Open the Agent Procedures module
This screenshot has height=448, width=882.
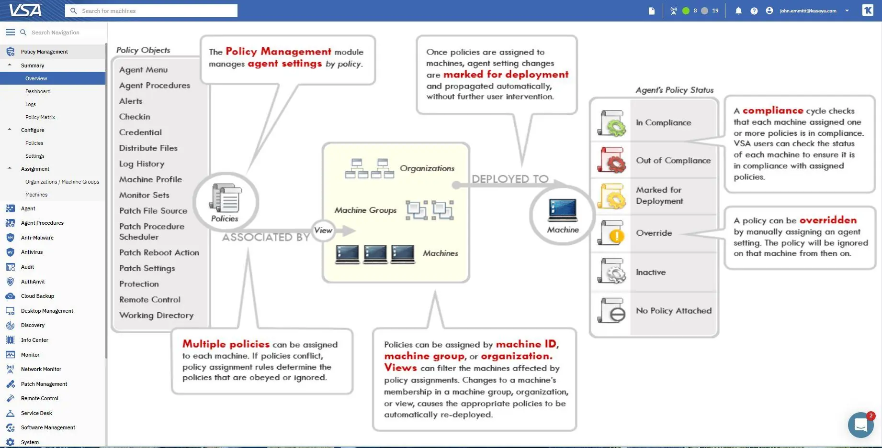click(42, 223)
